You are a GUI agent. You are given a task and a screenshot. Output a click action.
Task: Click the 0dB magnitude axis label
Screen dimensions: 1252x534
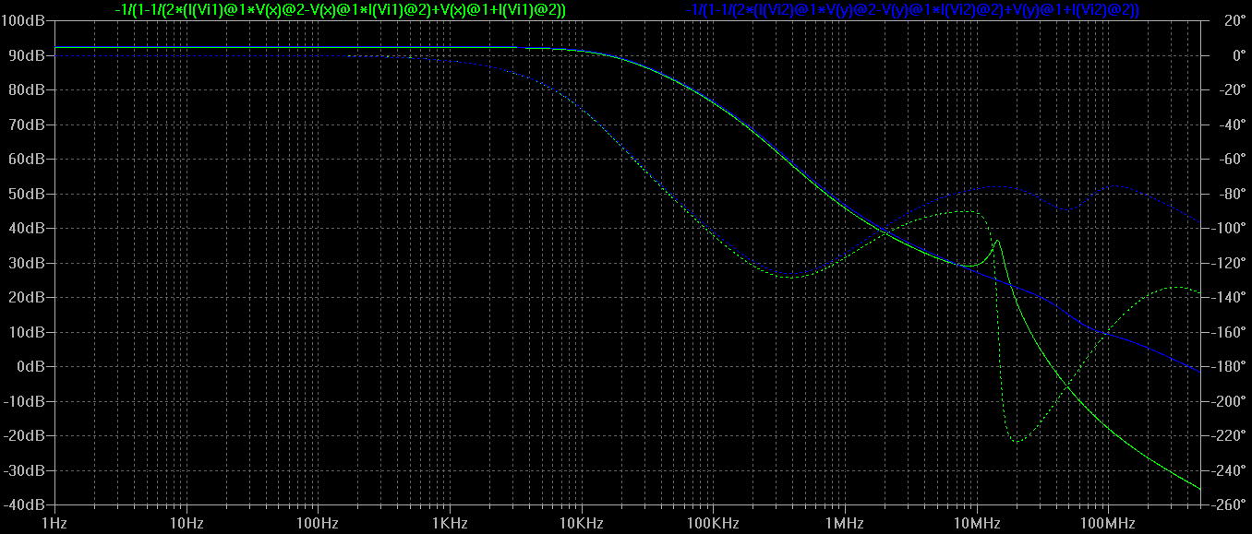[x=31, y=366]
